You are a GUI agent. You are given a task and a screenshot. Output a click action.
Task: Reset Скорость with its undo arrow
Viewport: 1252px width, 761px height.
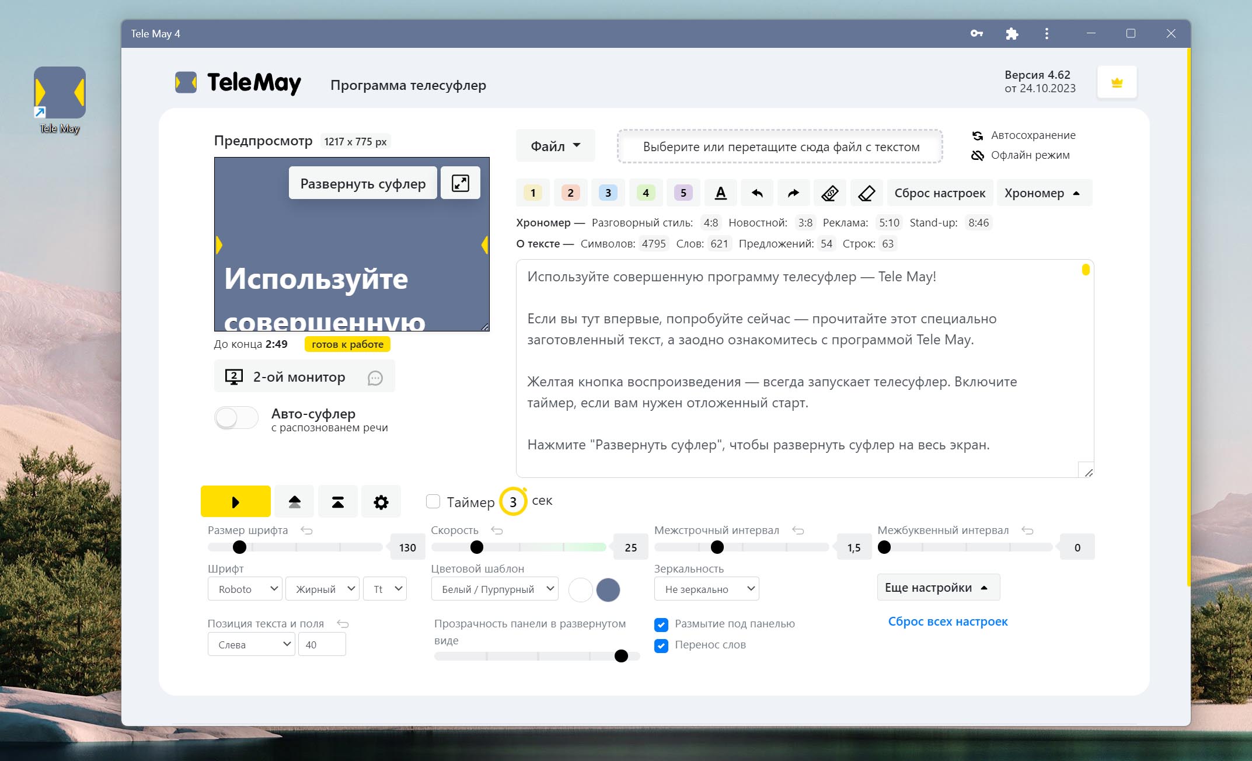coord(497,530)
